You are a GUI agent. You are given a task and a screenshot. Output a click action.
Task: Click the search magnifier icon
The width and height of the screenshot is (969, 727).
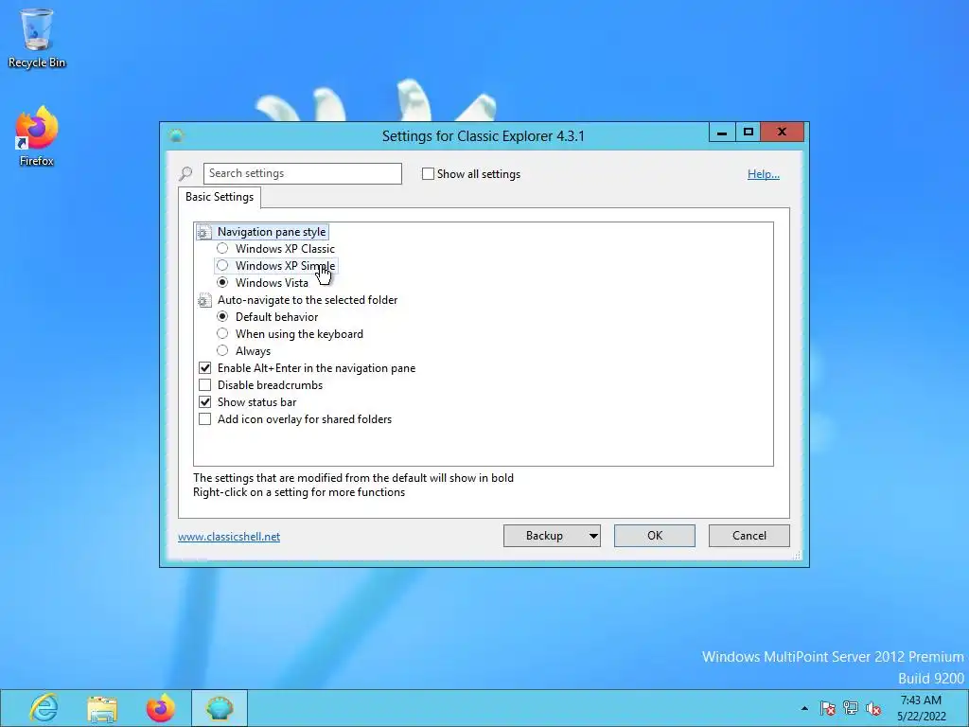(185, 174)
